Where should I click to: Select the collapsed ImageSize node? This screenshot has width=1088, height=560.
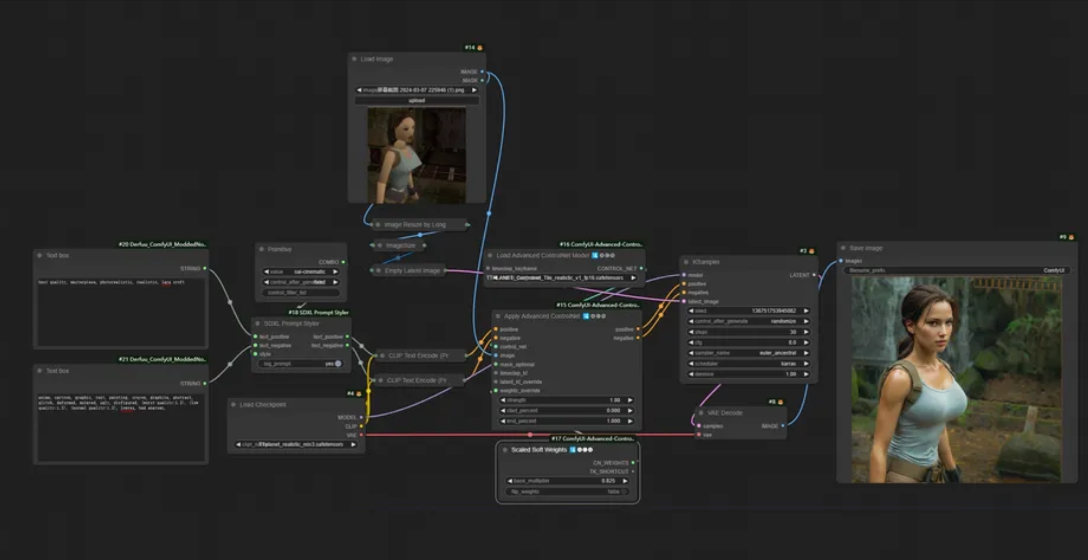[x=400, y=245]
